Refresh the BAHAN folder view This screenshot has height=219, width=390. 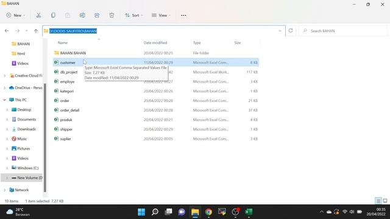click(x=291, y=31)
